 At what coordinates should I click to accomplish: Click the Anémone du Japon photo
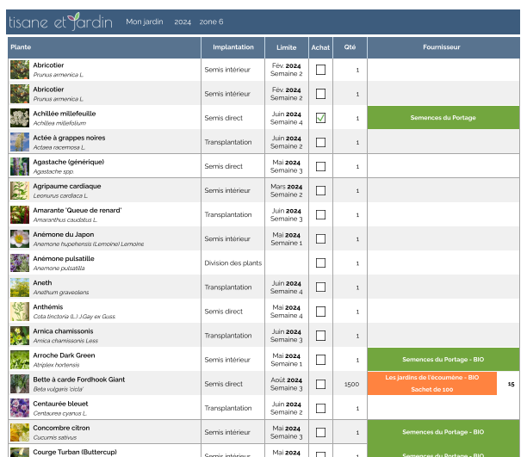[20, 238]
